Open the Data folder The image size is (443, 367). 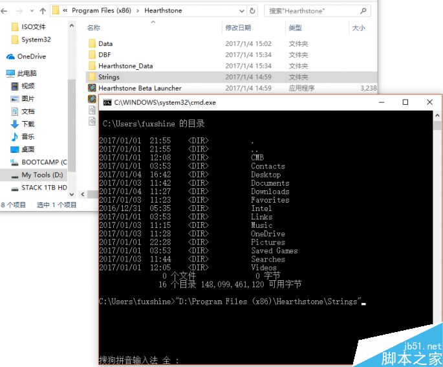click(105, 44)
